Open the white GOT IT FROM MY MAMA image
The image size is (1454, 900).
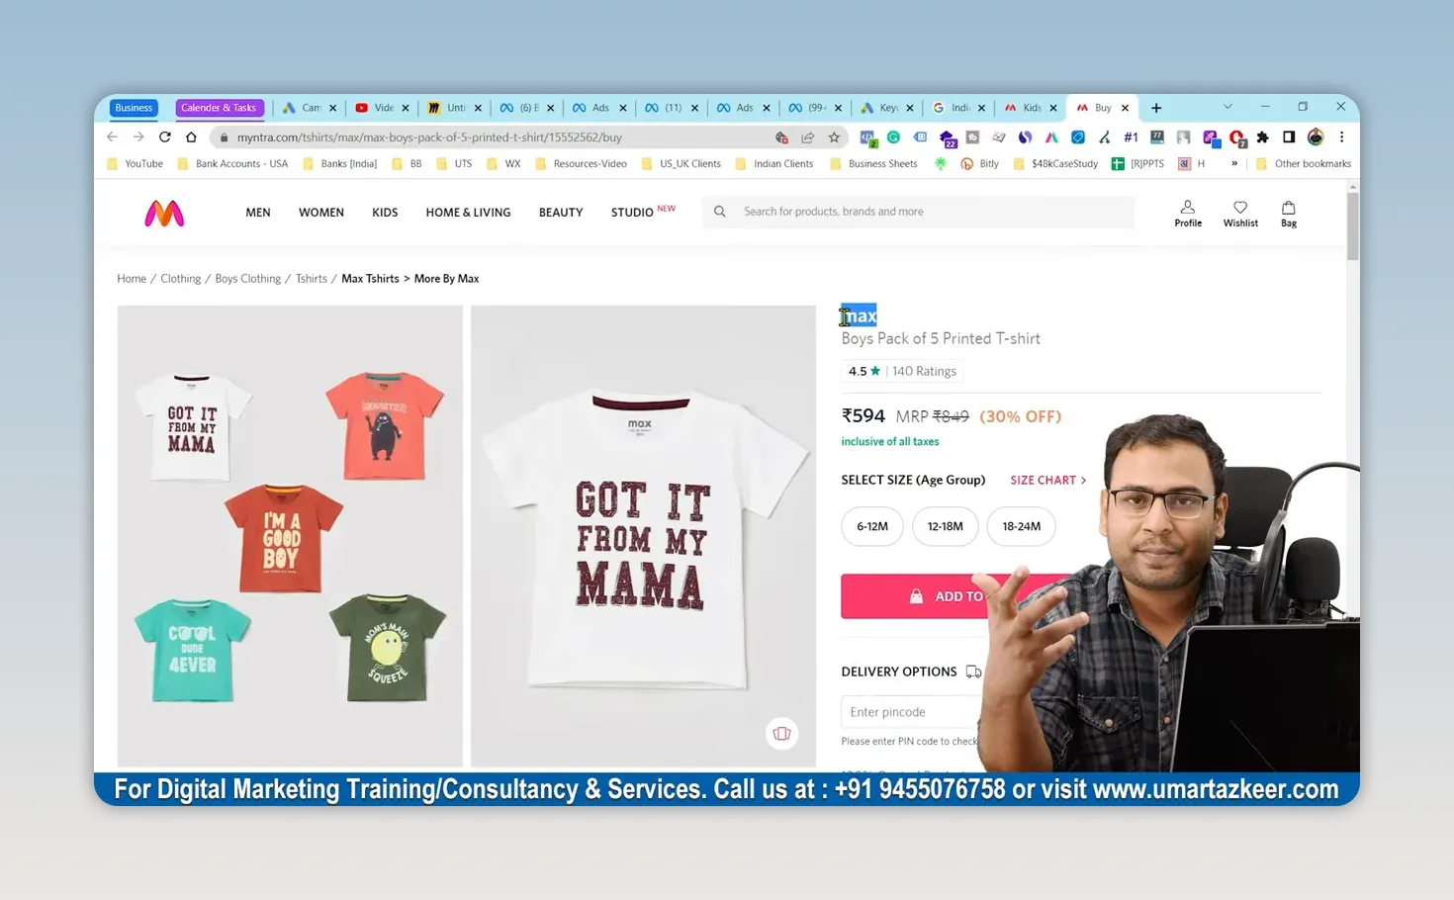click(643, 536)
